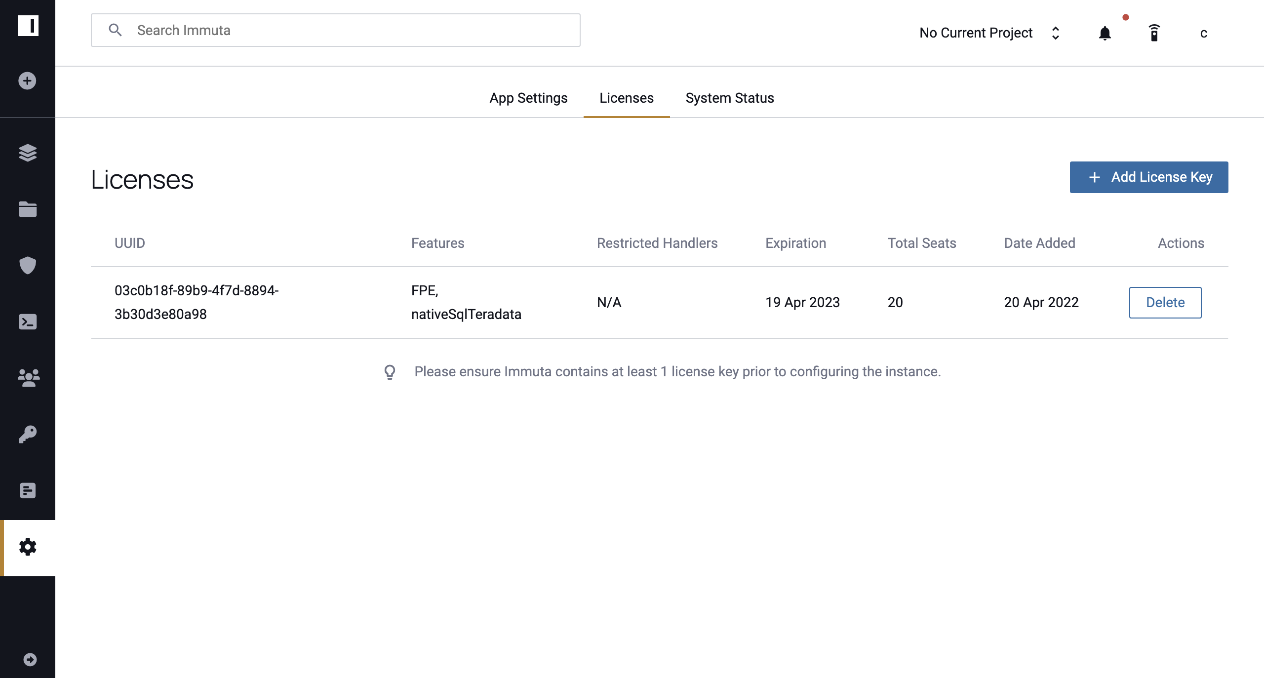Open People group icon in sidebar
The image size is (1264, 678).
29,378
